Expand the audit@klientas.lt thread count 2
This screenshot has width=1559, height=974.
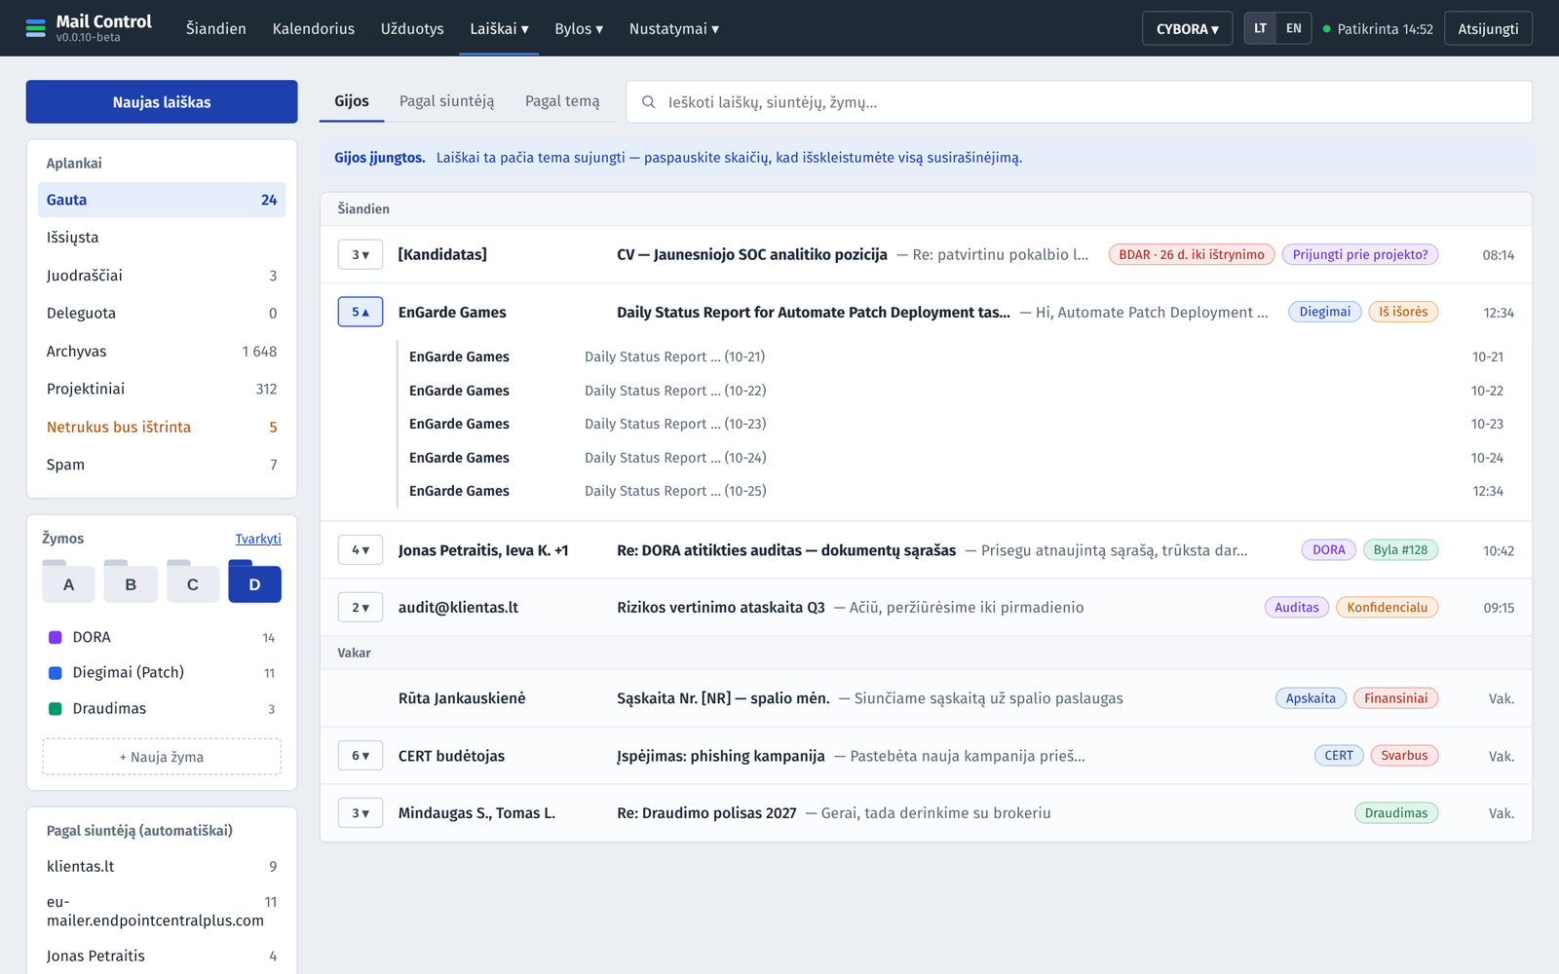click(x=361, y=608)
